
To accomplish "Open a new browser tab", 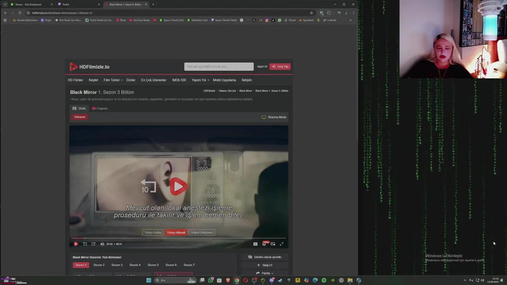I will [x=153, y=4].
